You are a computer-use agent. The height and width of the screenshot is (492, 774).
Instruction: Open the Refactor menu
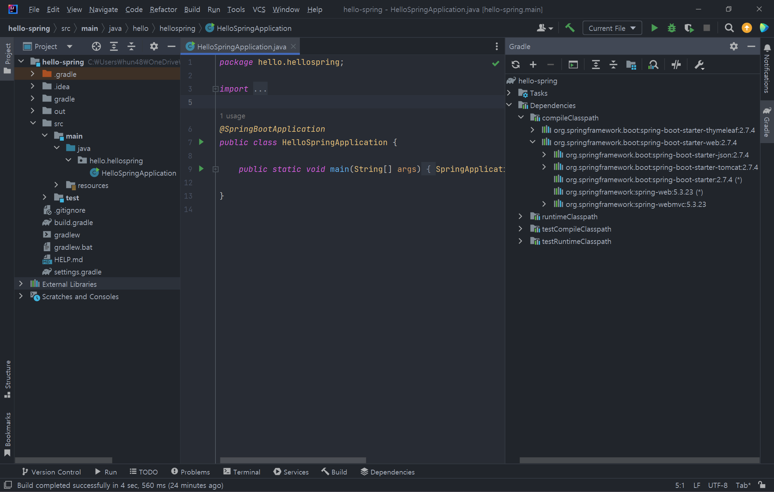pos(163,9)
